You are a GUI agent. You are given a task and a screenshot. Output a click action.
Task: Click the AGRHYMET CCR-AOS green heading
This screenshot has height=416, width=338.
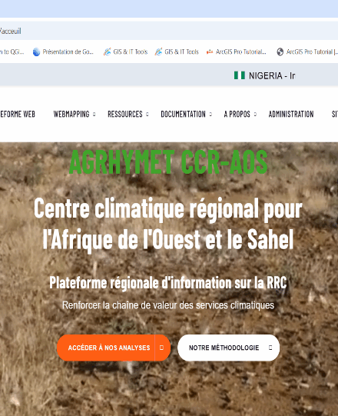point(168,161)
